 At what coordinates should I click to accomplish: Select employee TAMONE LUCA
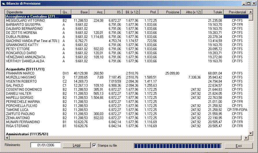[x=17, y=110]
